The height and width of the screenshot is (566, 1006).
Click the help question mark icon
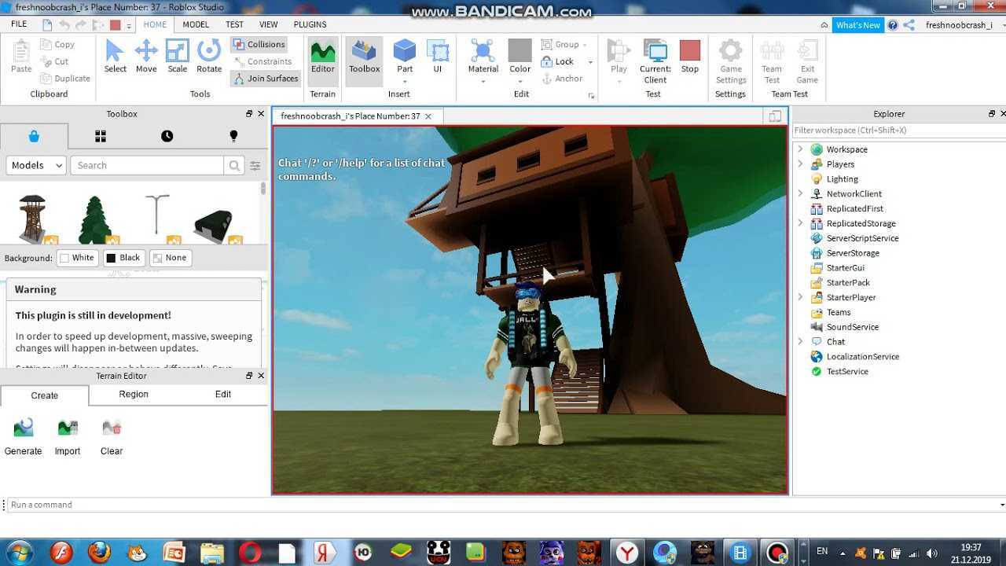893,25
